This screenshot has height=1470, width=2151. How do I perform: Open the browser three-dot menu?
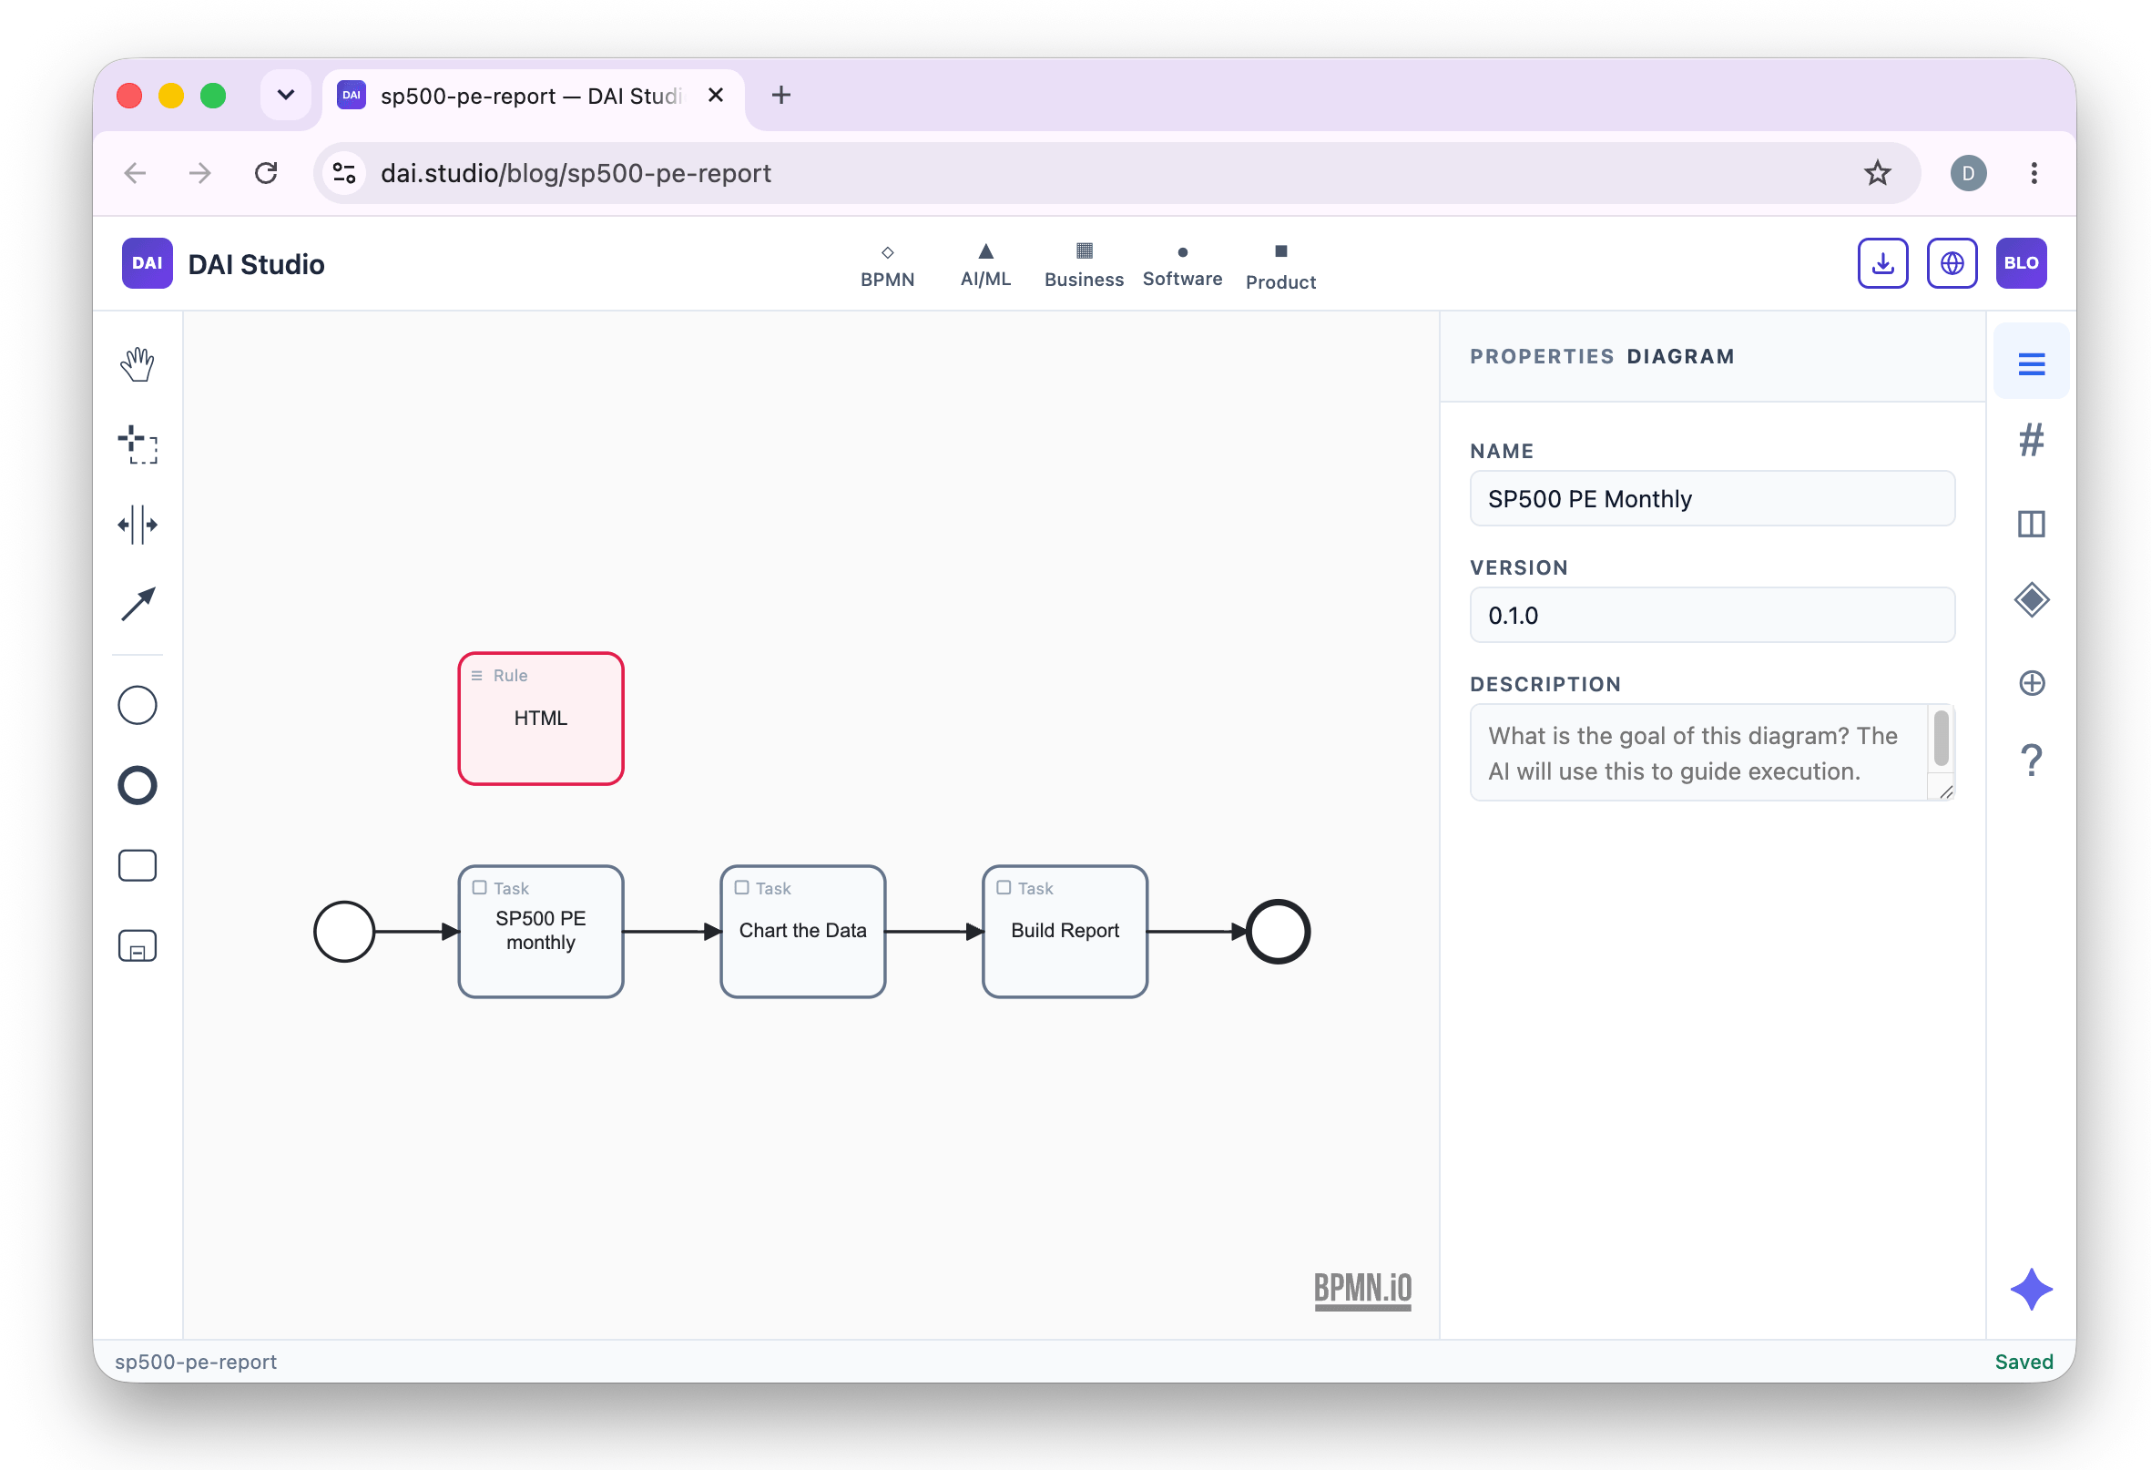tap(2034, 173)
